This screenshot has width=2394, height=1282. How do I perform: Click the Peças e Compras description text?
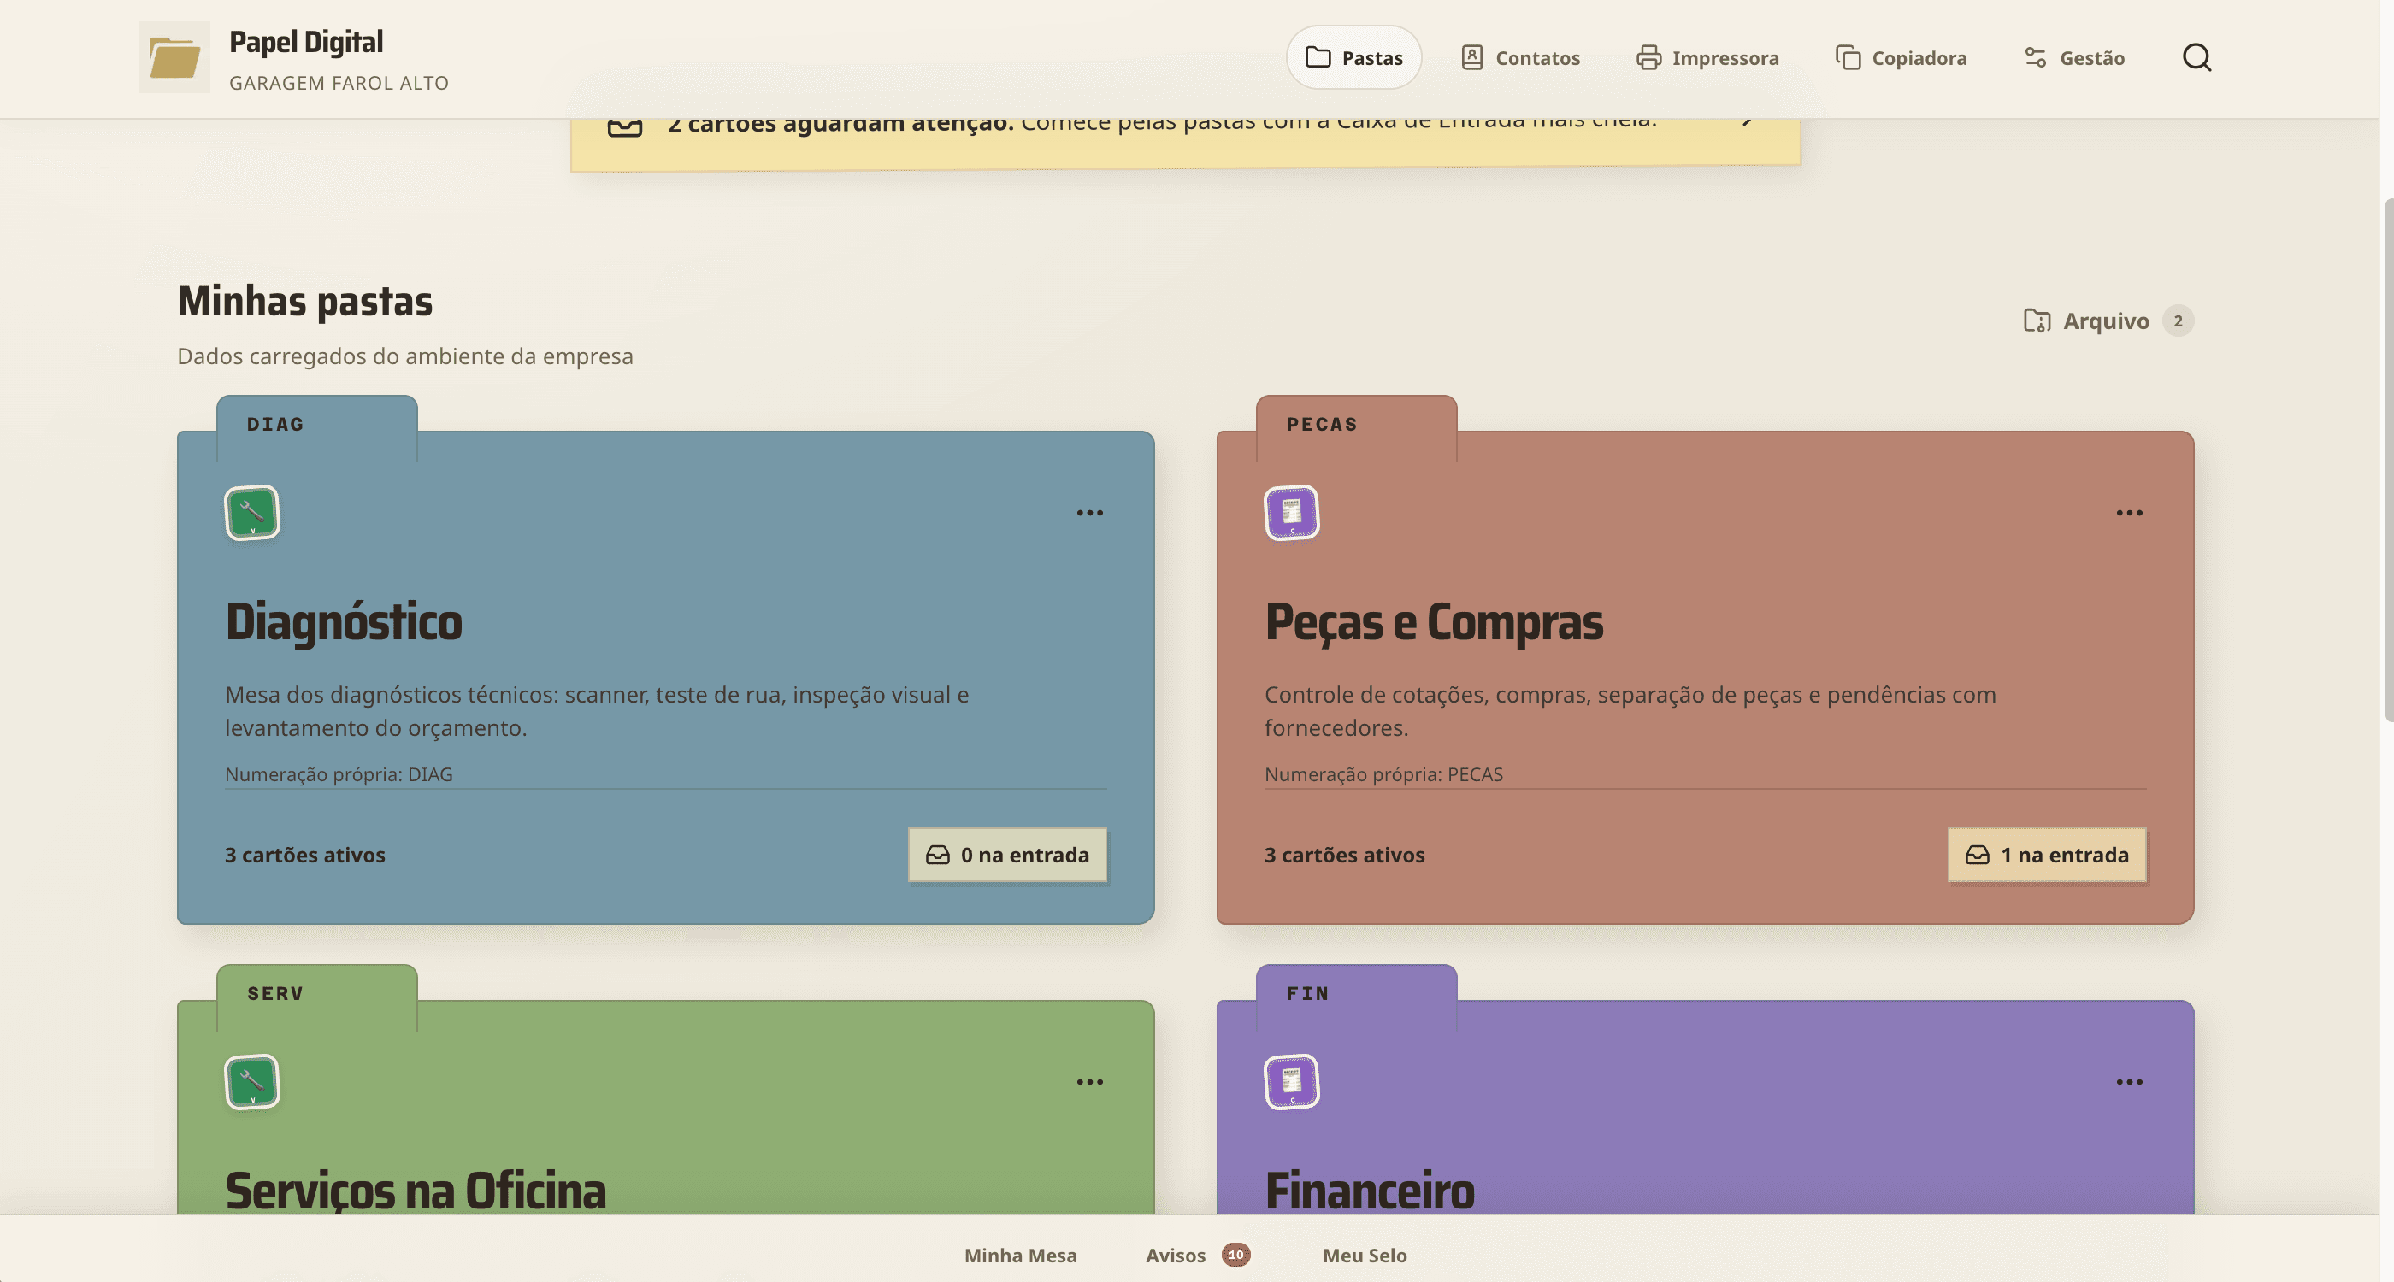tap(1630, 711)
